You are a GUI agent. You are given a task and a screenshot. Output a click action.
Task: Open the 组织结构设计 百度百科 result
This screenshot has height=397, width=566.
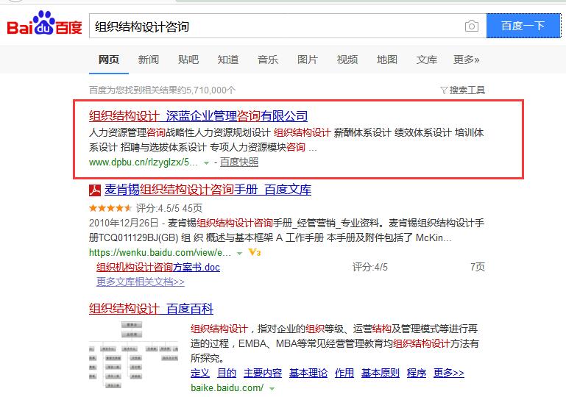[151, 309]
